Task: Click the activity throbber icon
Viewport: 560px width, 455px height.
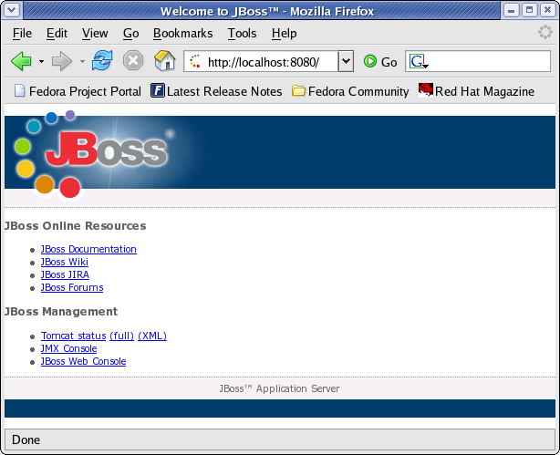Action: tap(545, 32)
